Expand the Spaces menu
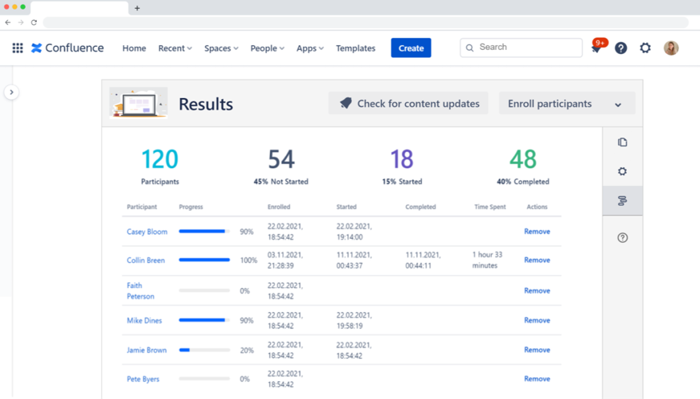700x399 pixels. (221, 48)
